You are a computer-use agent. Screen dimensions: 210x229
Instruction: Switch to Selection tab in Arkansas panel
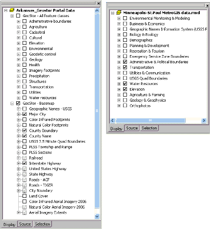click(x=43, y=224)
